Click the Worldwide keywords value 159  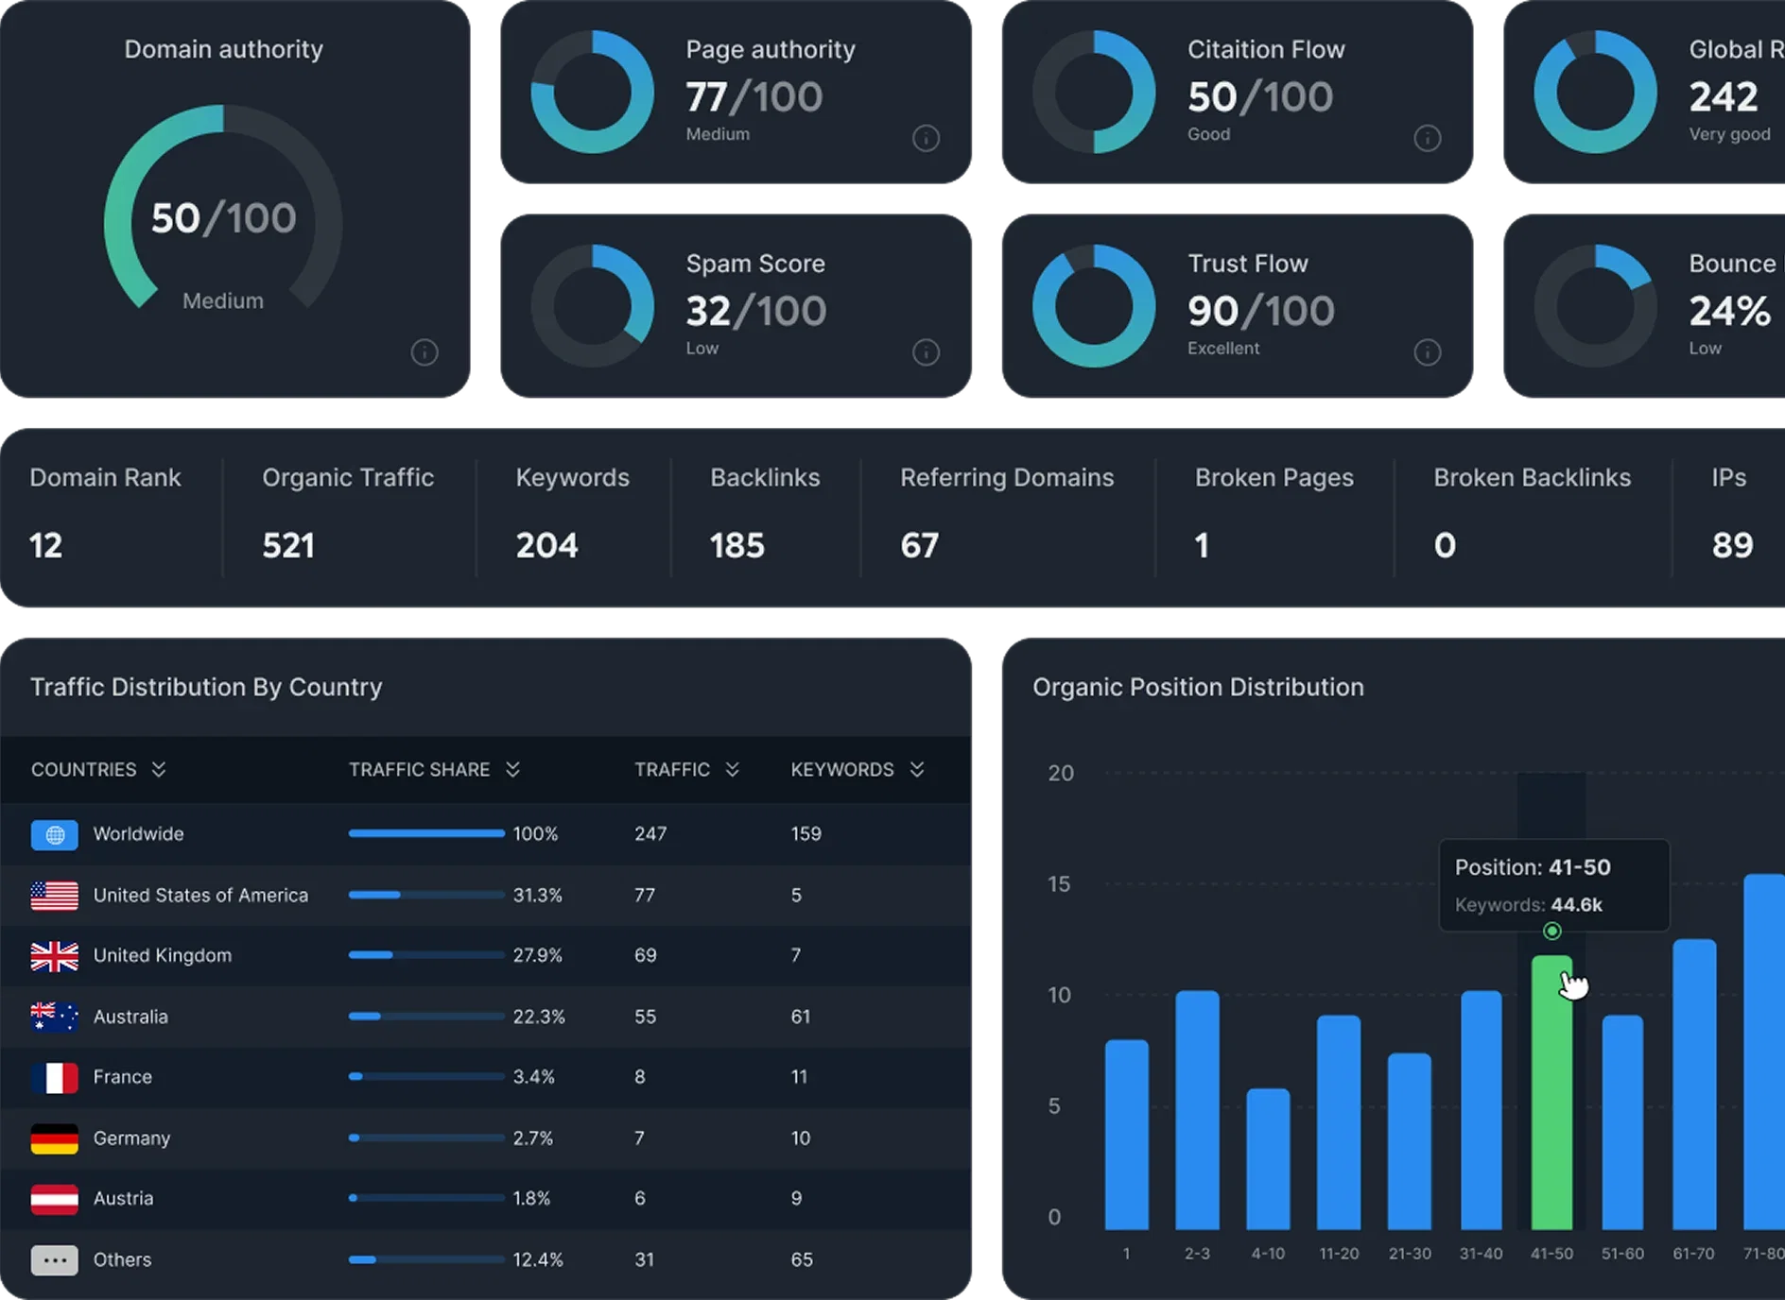[806, 834]
